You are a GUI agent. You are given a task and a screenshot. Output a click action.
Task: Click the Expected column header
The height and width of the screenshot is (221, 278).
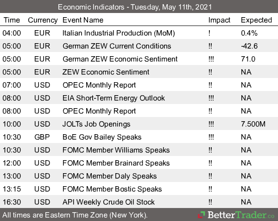tap(256, 20)
